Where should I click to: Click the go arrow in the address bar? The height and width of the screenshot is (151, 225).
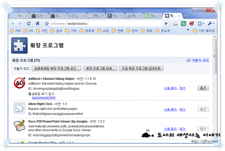(166, 23)
